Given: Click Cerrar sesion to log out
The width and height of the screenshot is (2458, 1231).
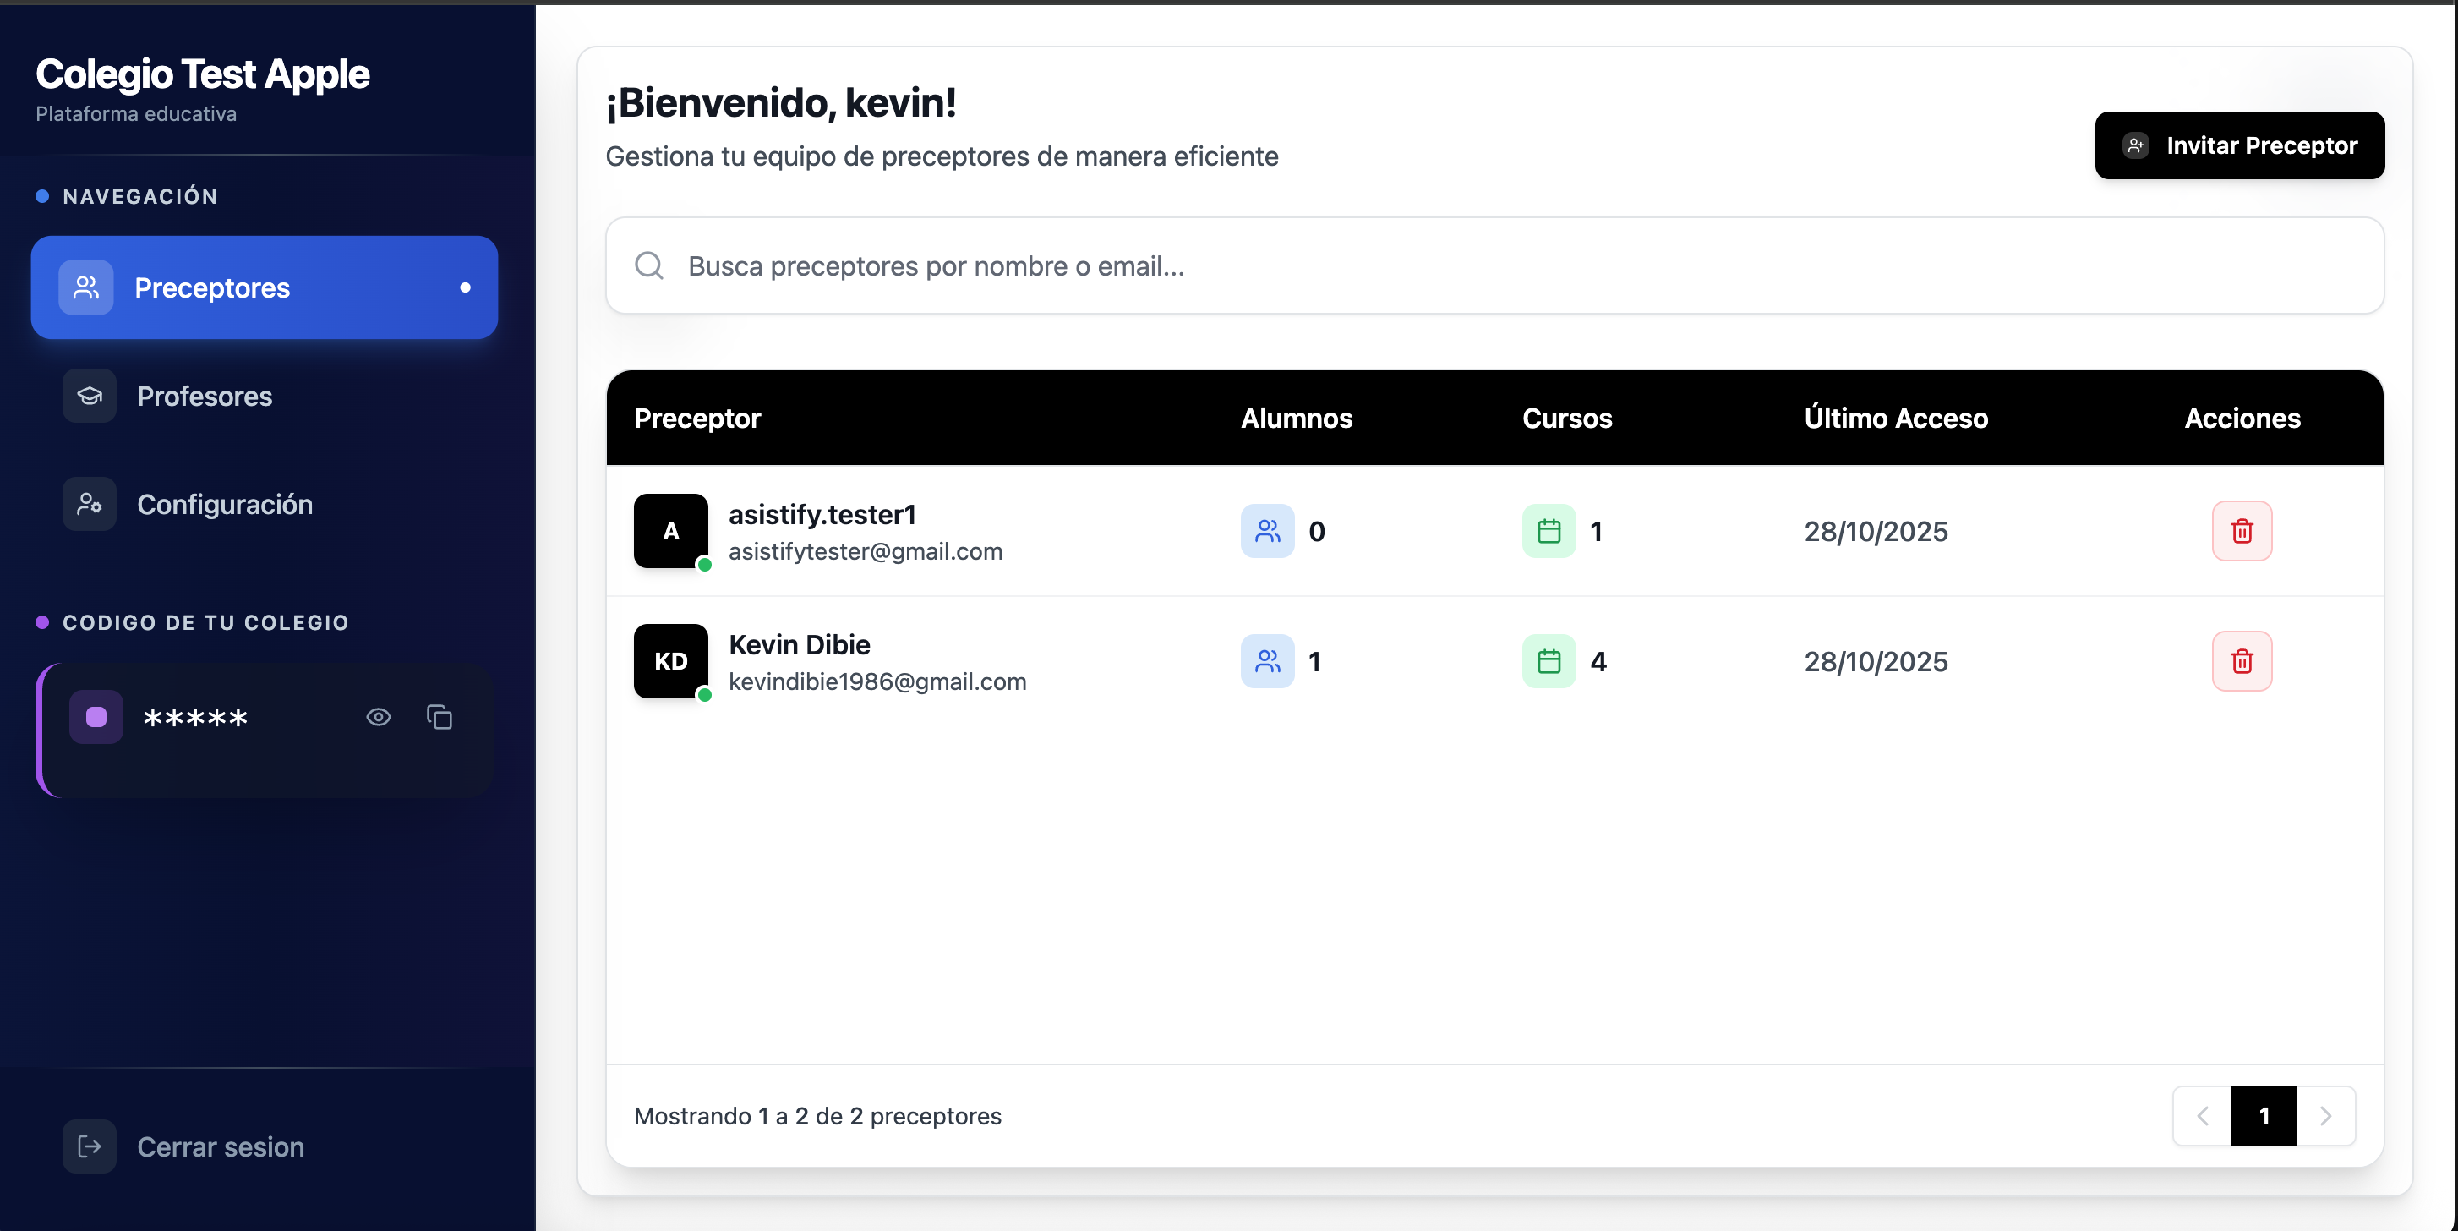Looking at the screenshot, I should pos(221,1147).
